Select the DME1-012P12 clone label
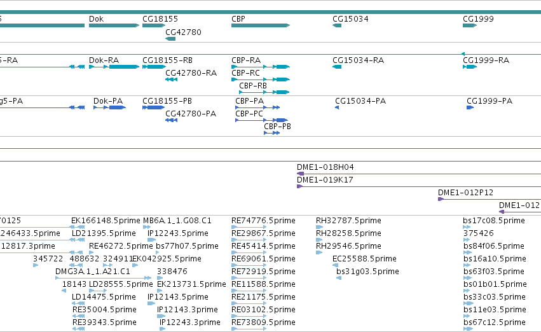Screen dimensions: 541x332 point(466,193)
